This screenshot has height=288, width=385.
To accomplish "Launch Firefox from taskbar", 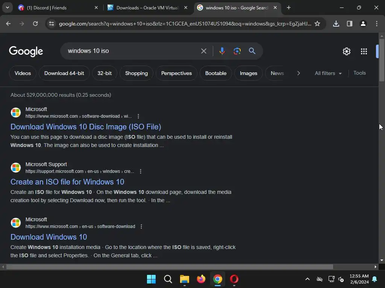I will pyautogui.click(x=201, y=279).
